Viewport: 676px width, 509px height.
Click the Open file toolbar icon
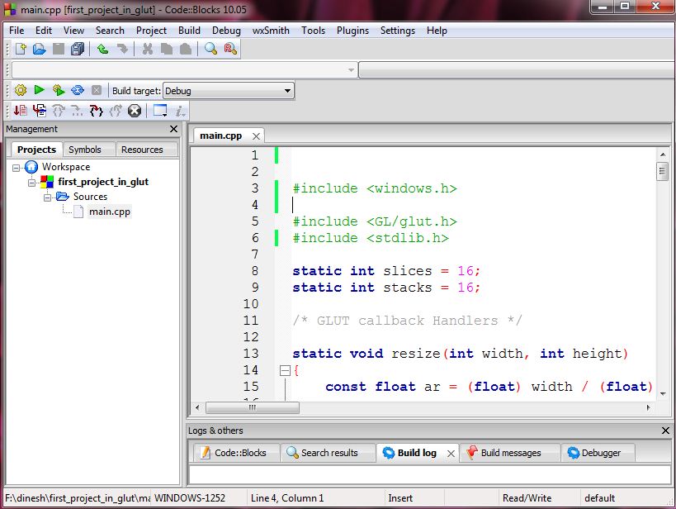(x=40, y=49)
